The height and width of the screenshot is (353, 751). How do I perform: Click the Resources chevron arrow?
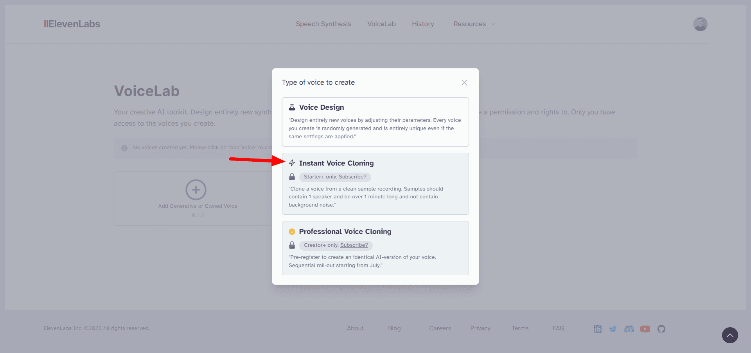point(493,24)
